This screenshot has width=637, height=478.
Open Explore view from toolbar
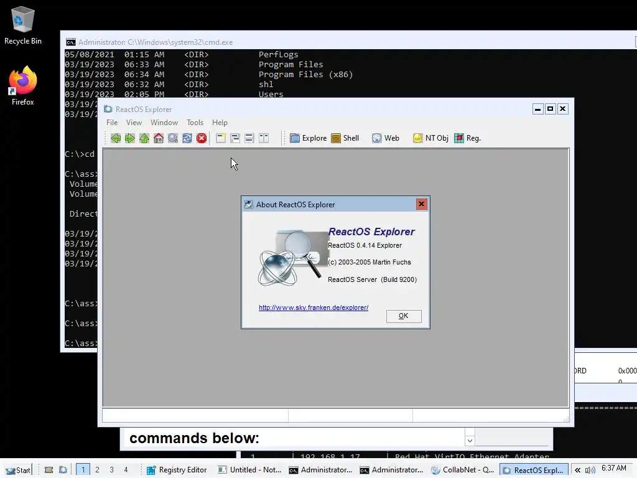(309, 138)
